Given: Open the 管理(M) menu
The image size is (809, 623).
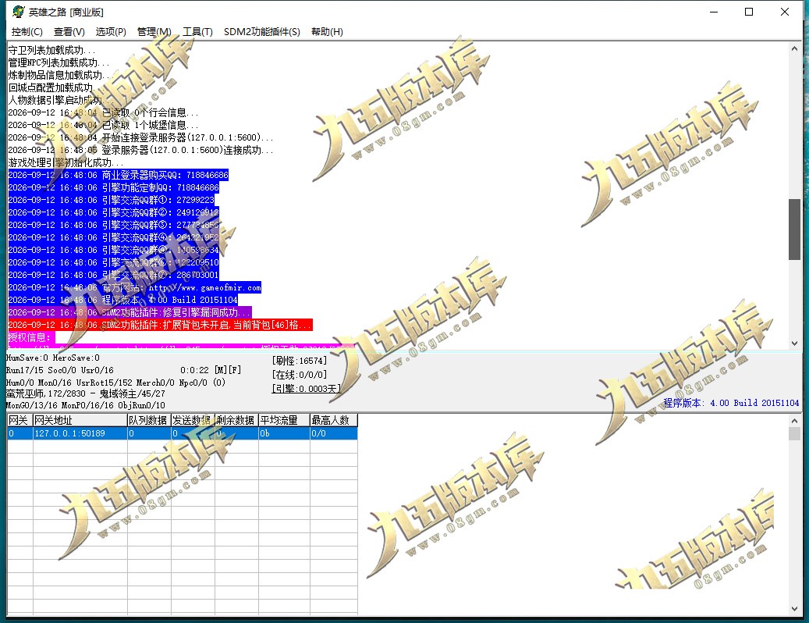Looking at the screenshot, I should coord(154,32).
